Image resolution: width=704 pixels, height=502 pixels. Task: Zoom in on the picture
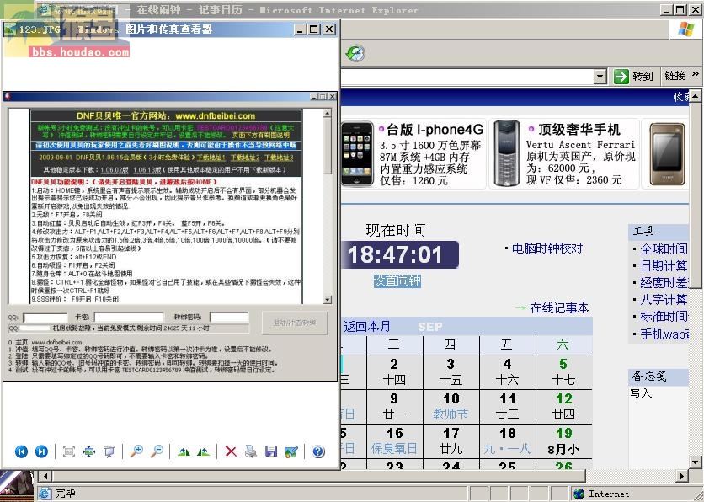(136, 451)
